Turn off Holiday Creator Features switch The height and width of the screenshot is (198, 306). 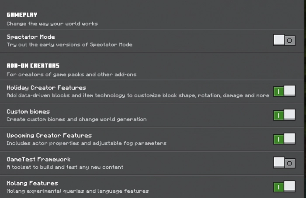click(x=284, y=91)
